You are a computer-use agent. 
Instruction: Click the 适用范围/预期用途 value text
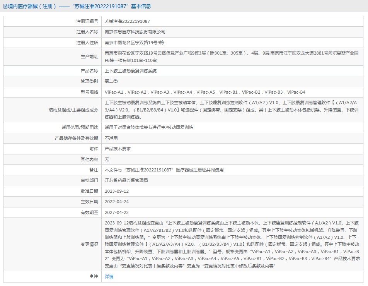click(x=149, y=127)
